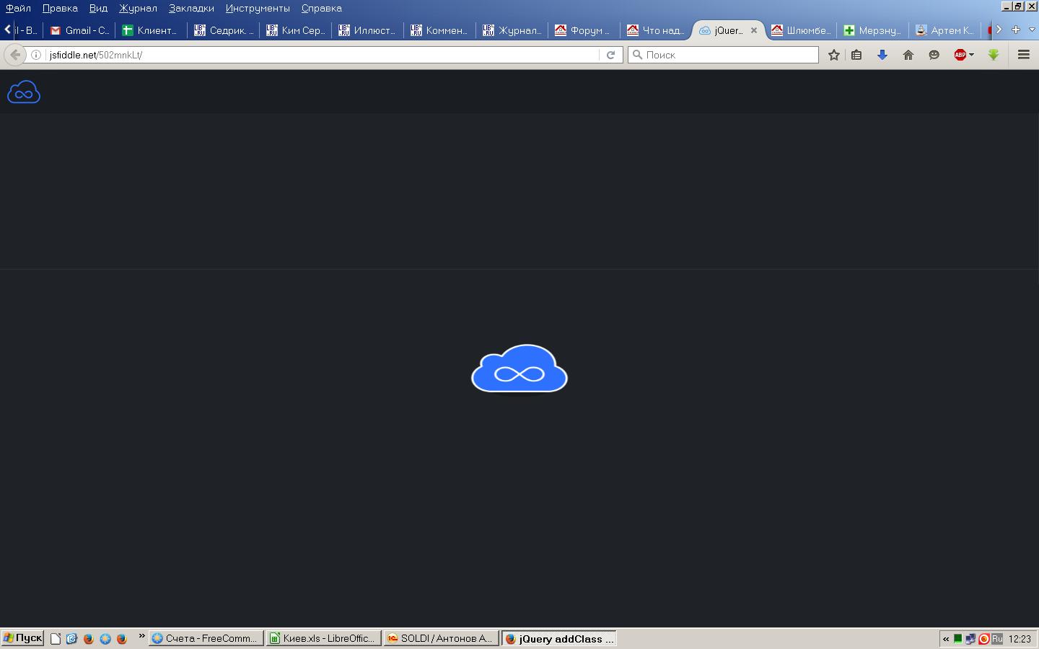Screen dimensions: 1039x649
Task: Expand hidden system tray icons
Action: [946, 639]
